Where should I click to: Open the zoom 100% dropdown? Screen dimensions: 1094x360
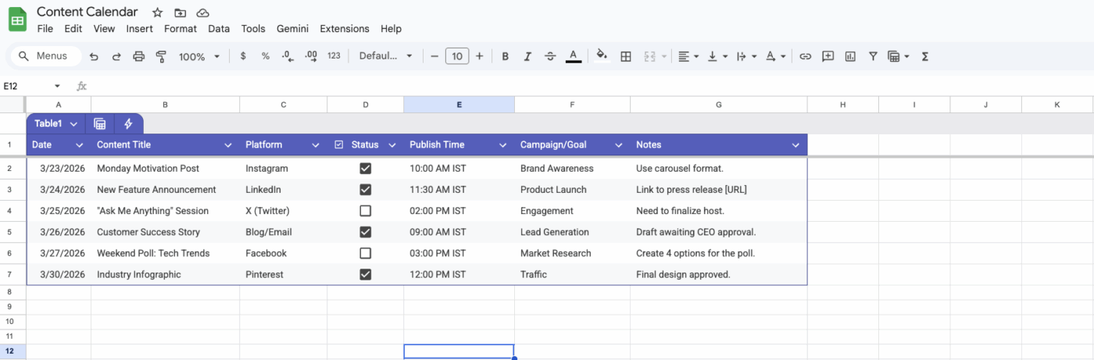[199, 56]
